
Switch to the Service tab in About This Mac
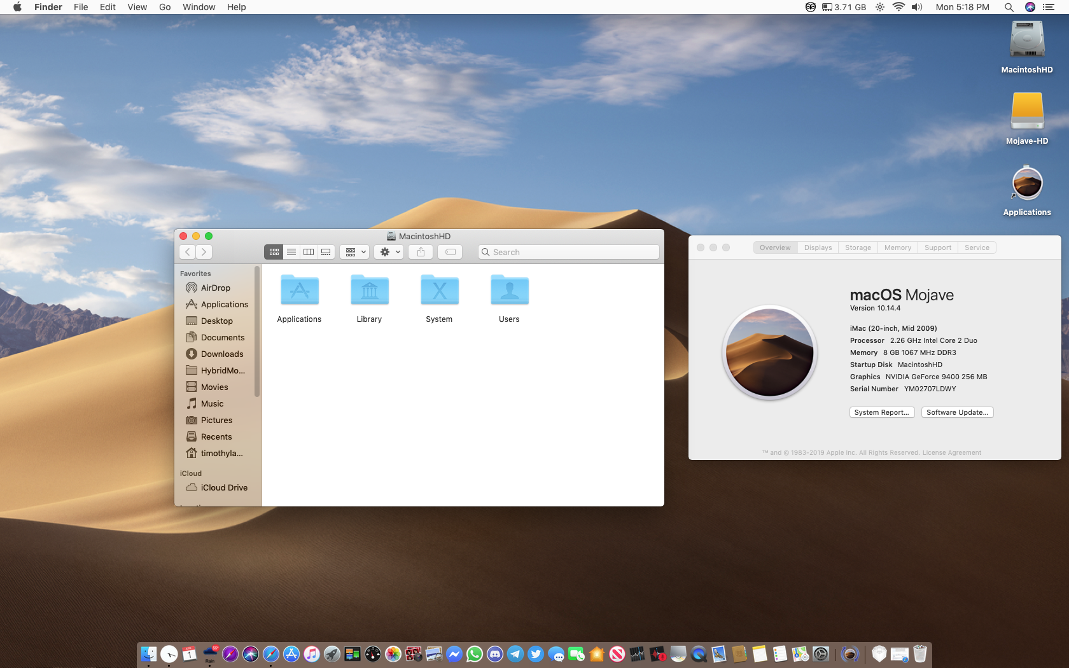click(977, 247)
